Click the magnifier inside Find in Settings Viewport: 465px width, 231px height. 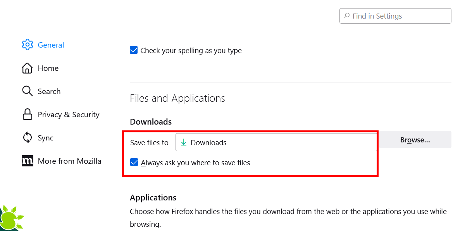coord(347,16)
